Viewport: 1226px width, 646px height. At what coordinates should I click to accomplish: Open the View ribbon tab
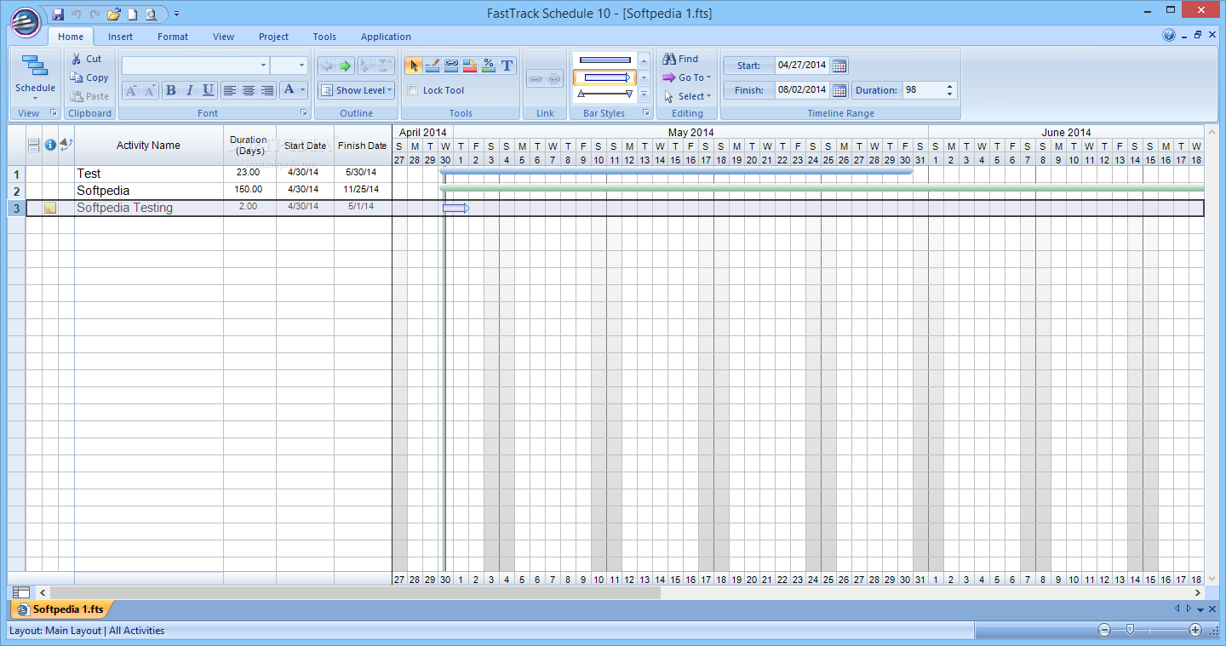pyautogui.click(x=223, y=37)
